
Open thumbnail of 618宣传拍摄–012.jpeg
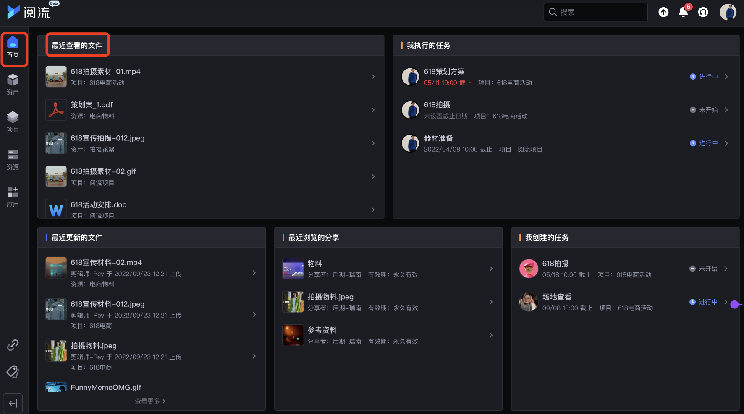click(56, 143)
